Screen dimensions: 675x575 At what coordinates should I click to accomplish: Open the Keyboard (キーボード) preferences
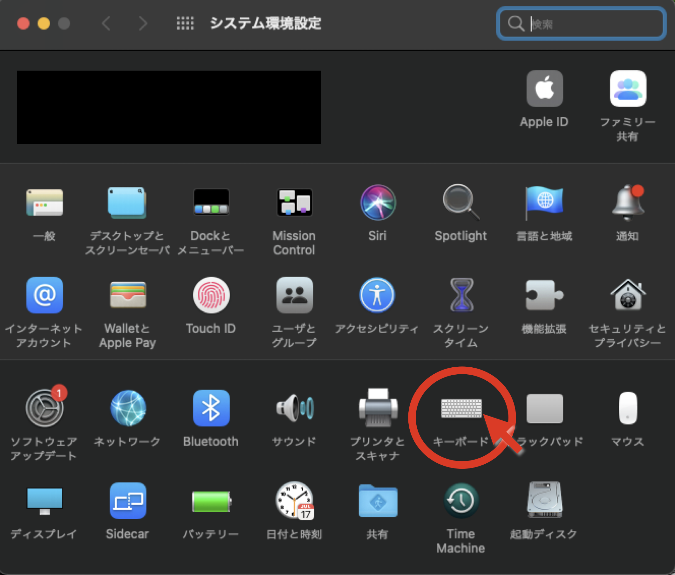coord(461,409)
